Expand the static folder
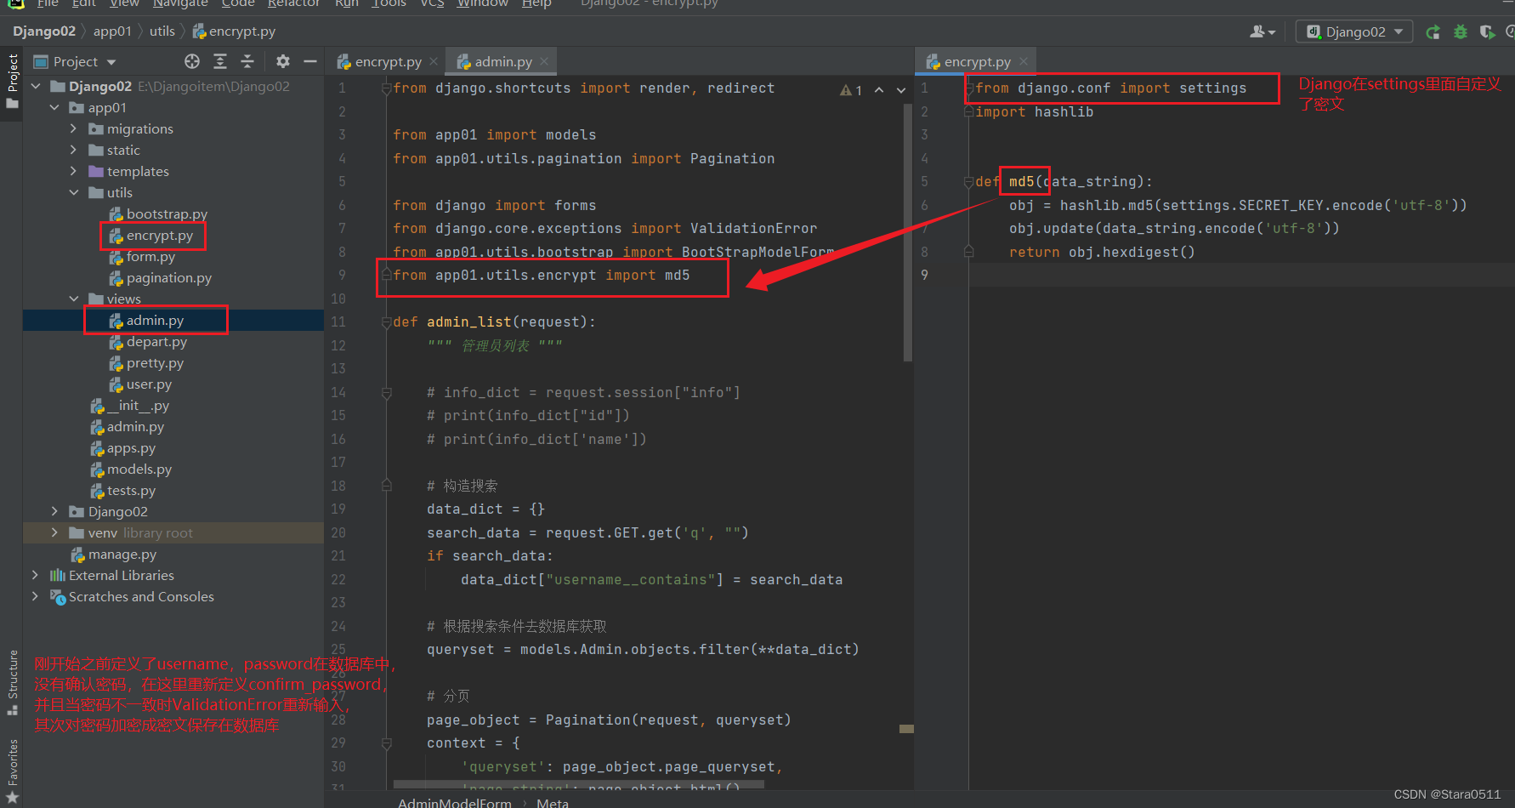Image resolution: width=1515 pixels, height=808 pixels. click(73, 150)
